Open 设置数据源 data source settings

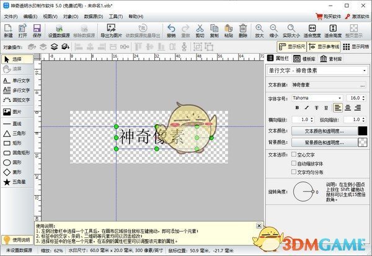(59, 31)
